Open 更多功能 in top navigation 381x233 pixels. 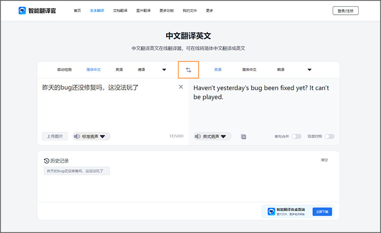tap(167, 11)
